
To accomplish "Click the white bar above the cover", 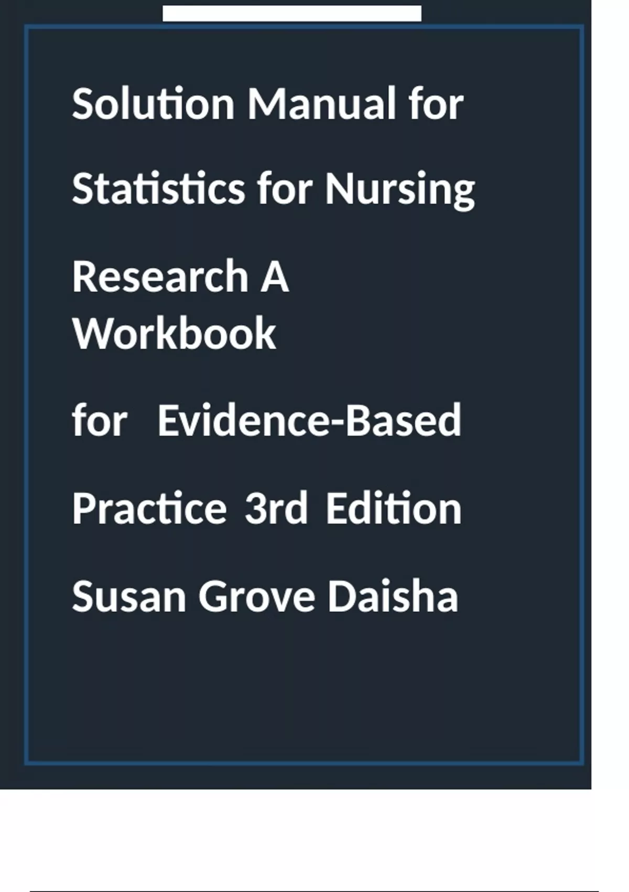I will 291,13.
